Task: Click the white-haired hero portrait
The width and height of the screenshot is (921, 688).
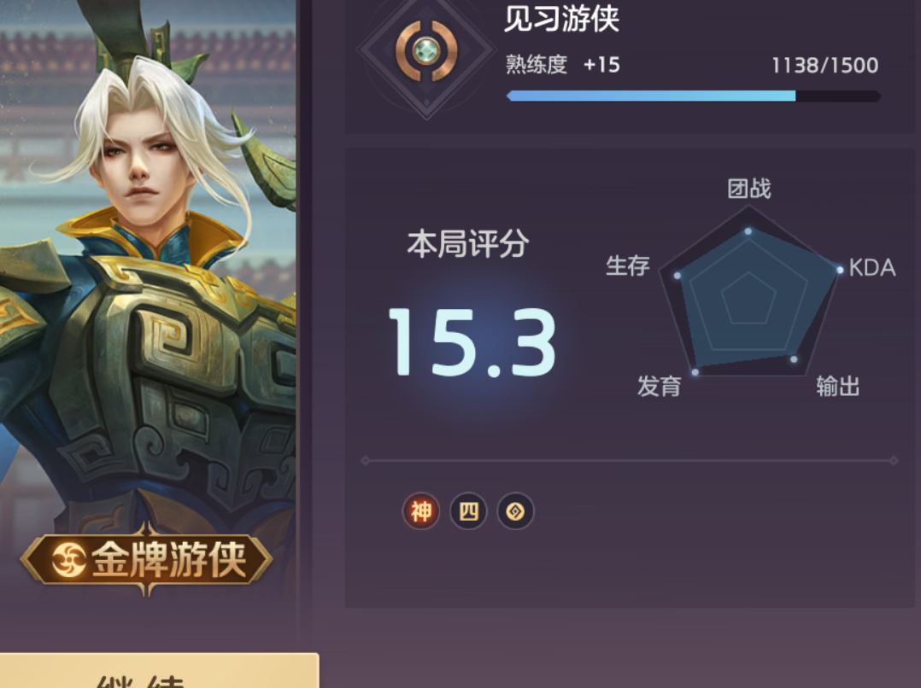Action: 147,264
